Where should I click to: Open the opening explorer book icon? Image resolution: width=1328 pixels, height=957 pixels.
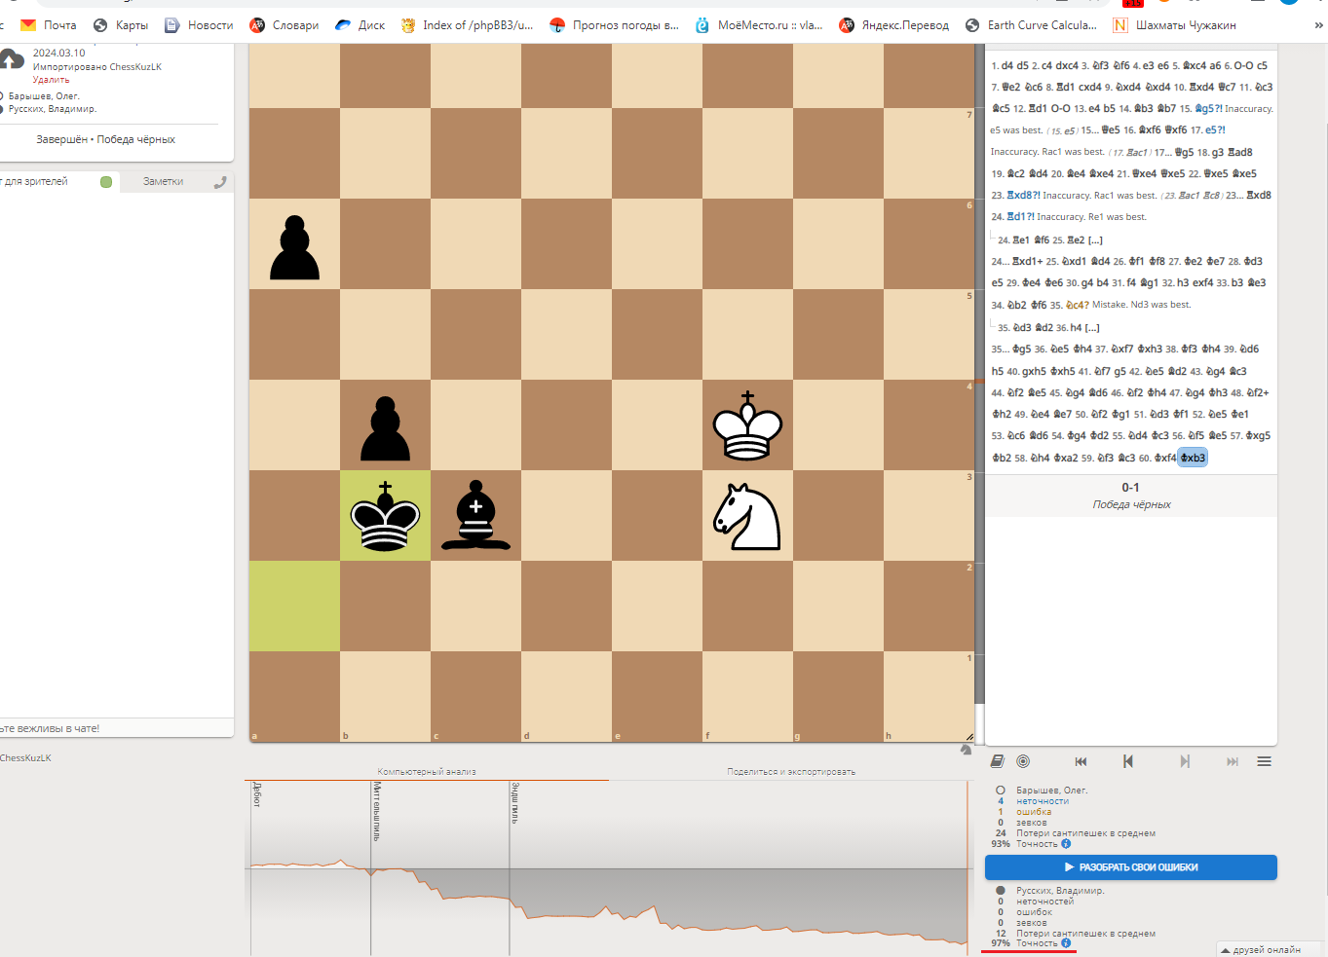point(998,761)
